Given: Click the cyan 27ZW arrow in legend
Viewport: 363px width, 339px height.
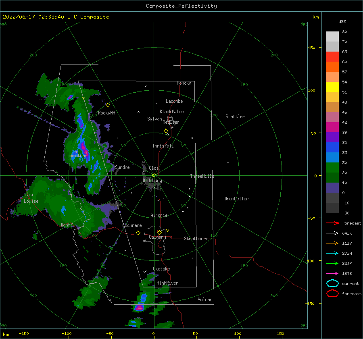Looking at the screenshot, I should pos(332,254).
